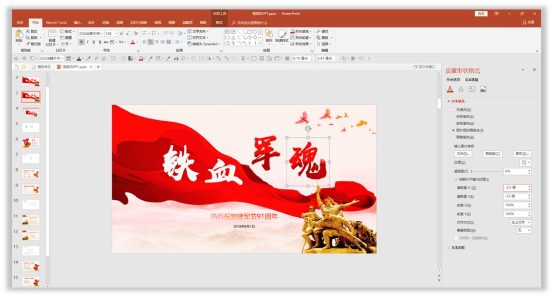Select slide 11 thumbnail

[31, 220]
